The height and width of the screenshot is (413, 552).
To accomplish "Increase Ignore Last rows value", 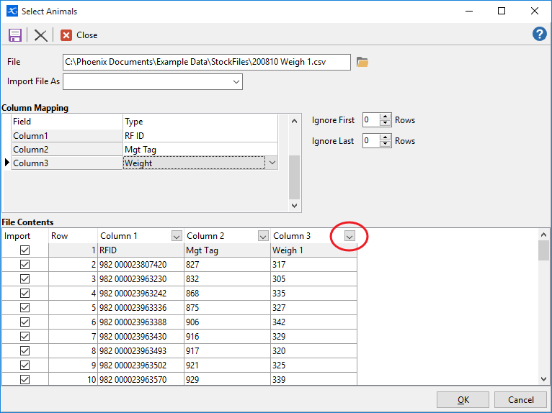I will 386,137.
